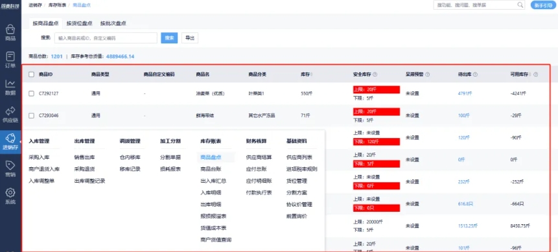Open 前置询价 in the menu

tap(297, 216)
